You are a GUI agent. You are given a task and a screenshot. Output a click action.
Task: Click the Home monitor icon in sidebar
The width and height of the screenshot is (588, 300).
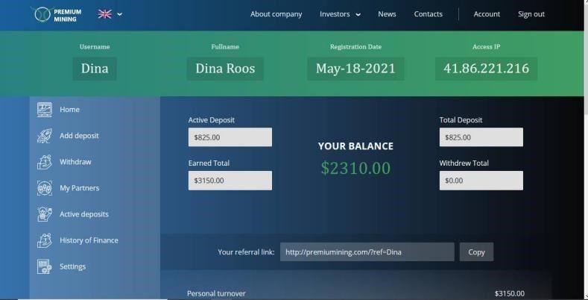[x=45, y=110]
